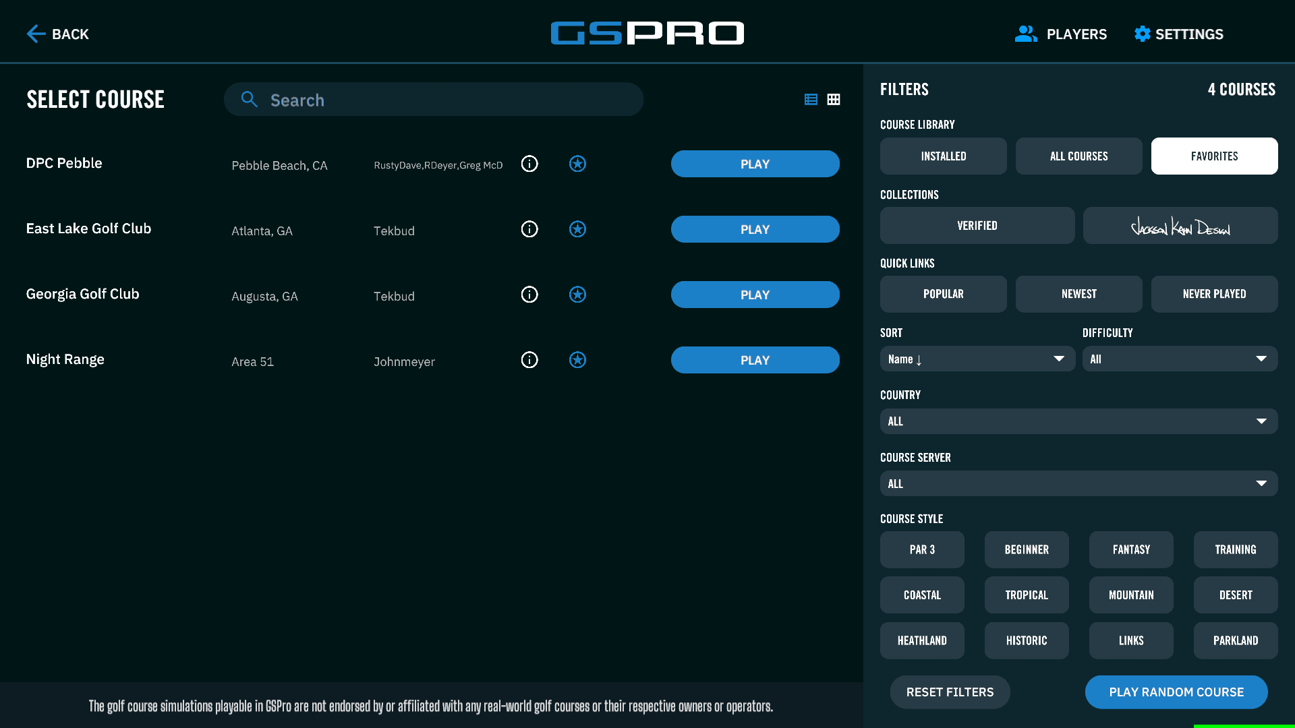Go back using the arrow
The height and width of the screenshot is (728, 1295).
pos(36,34)
